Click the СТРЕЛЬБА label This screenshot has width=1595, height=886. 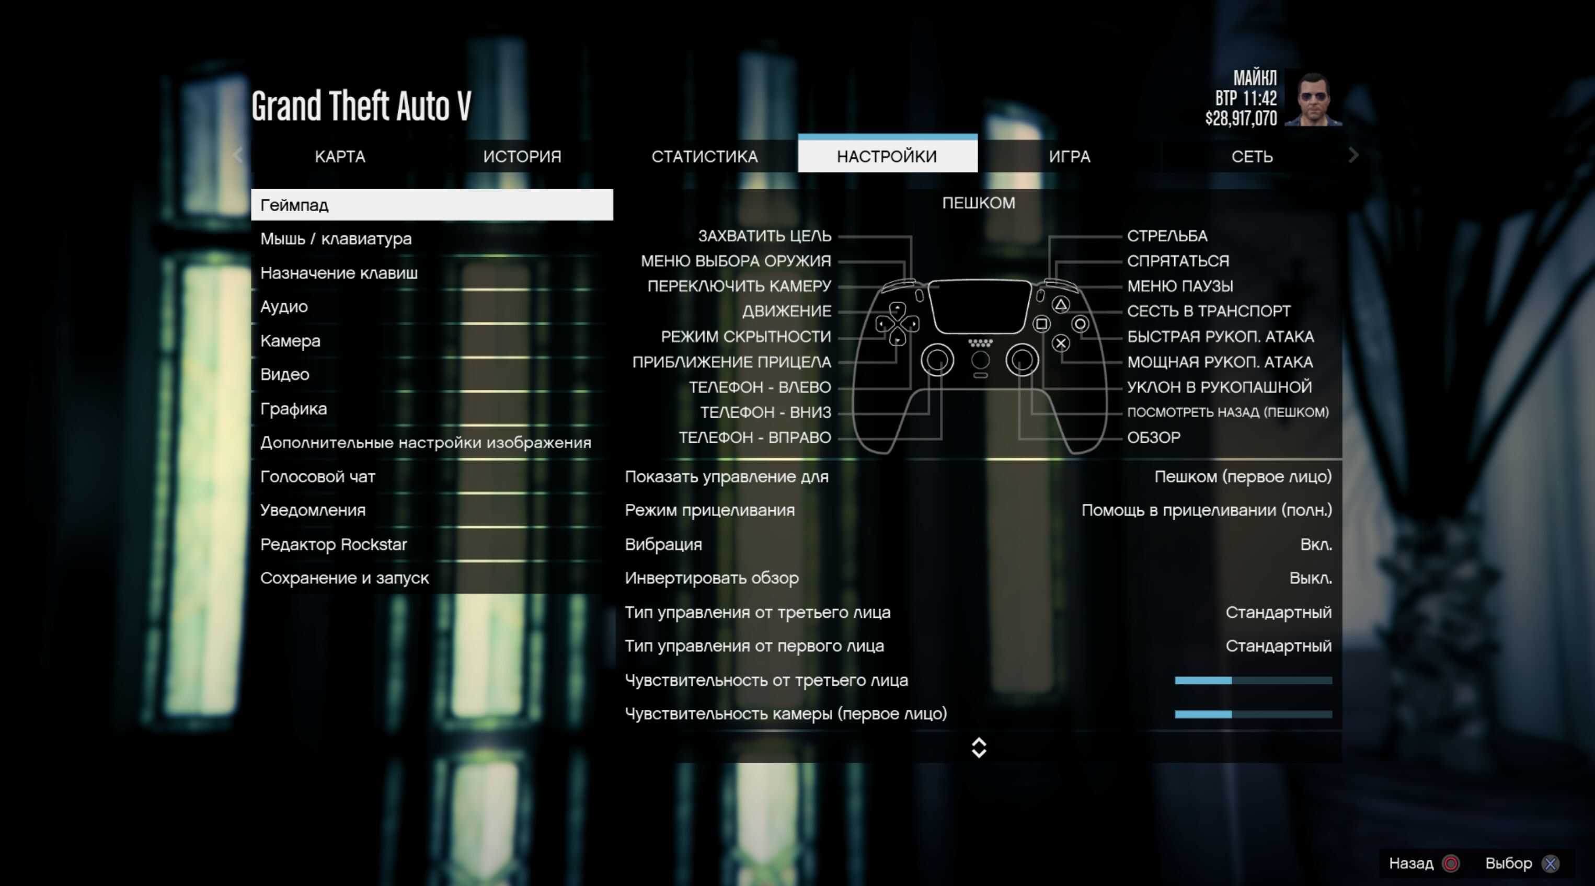(x=1167, y=236)
